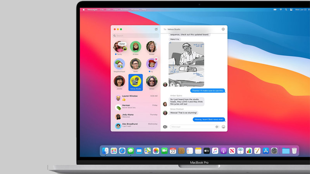Open System Preferences from the Dock
This screenshot has width=310, height=174.
[x=274, y=151]
